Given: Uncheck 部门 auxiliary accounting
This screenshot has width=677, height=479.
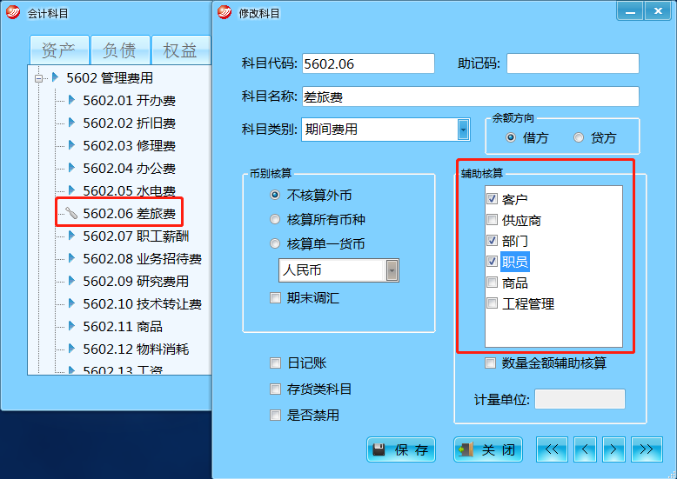Looking at the screenshot, I should (492, 240).
